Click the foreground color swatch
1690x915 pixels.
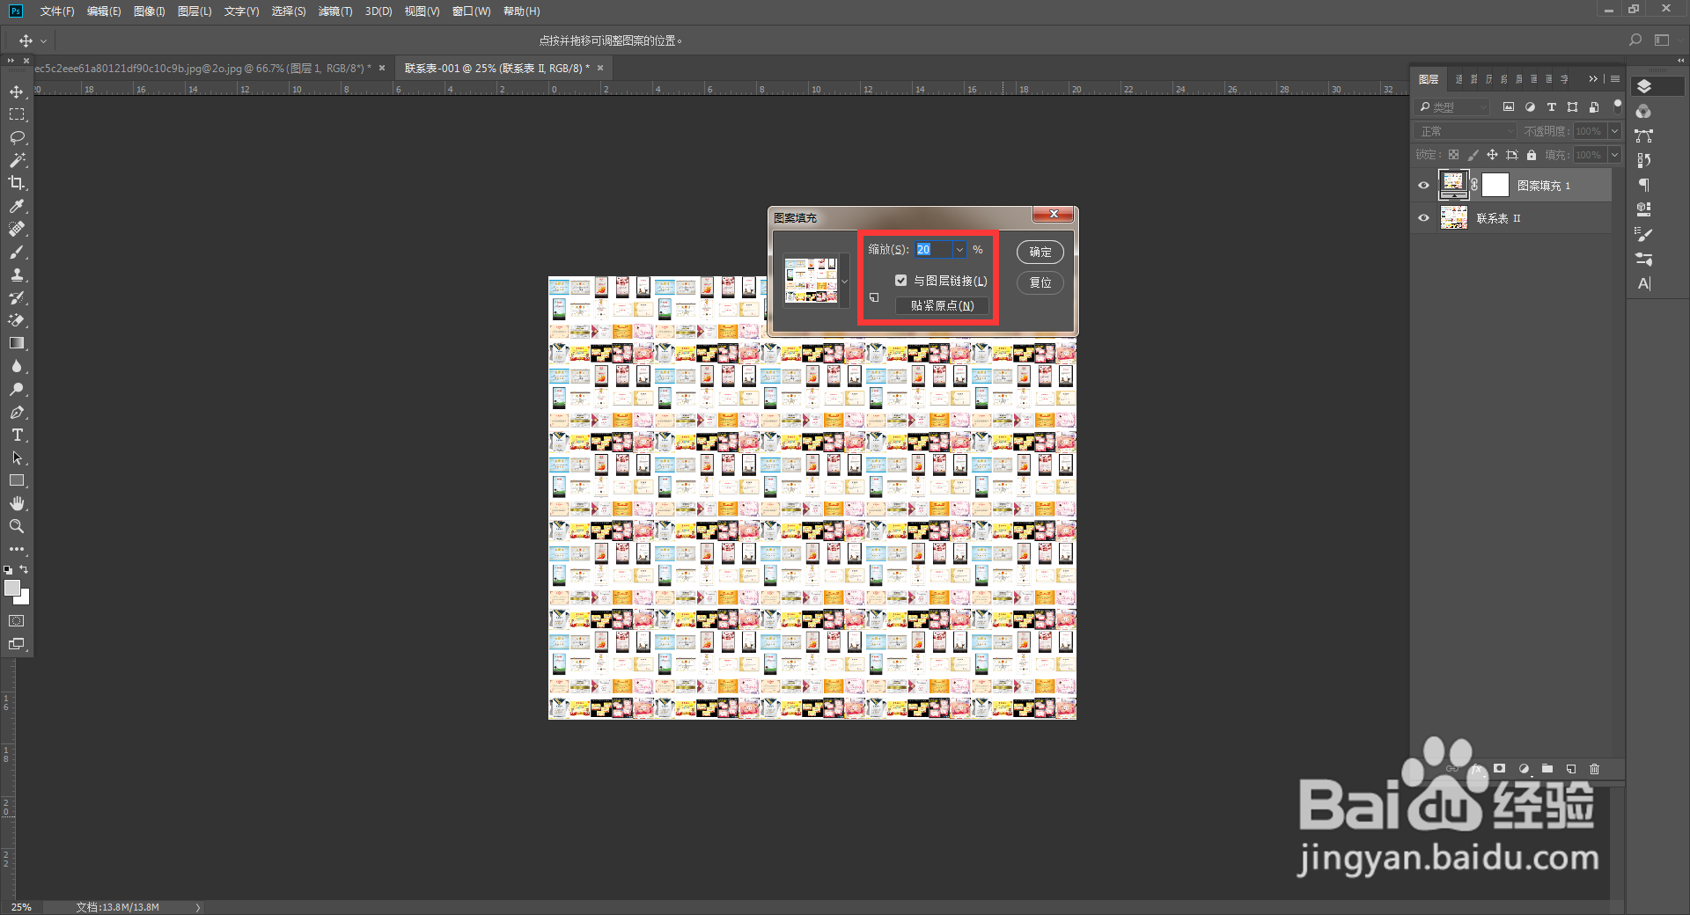(12, 589)
